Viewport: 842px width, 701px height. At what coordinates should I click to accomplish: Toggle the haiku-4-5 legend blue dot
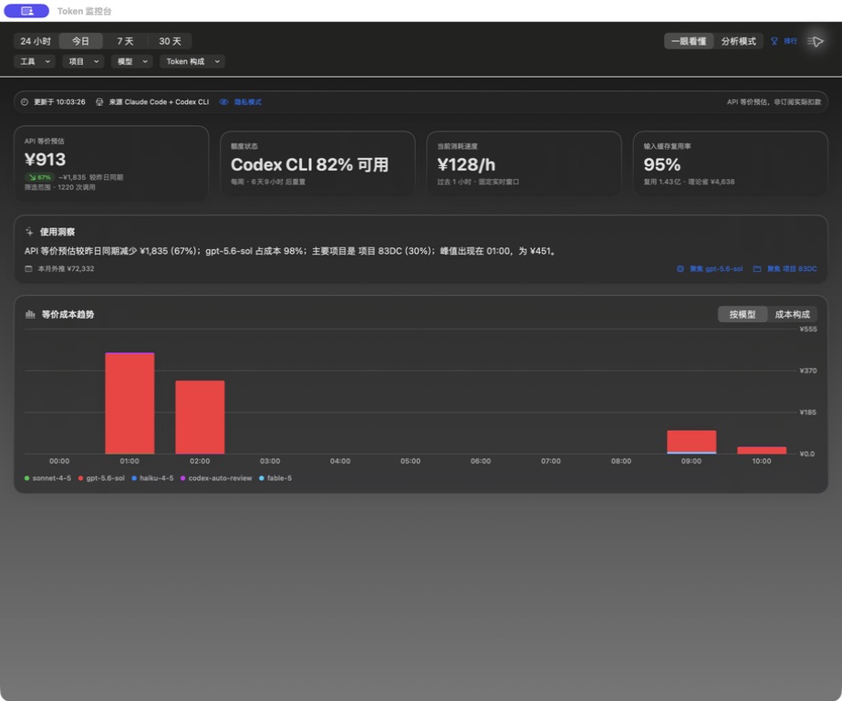pos(134,478)
